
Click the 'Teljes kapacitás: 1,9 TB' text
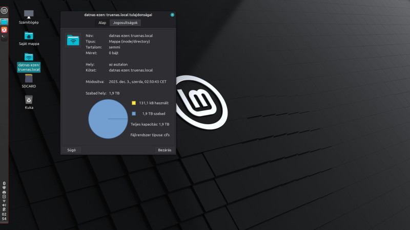pyautogui.click(x=150, y=124)
